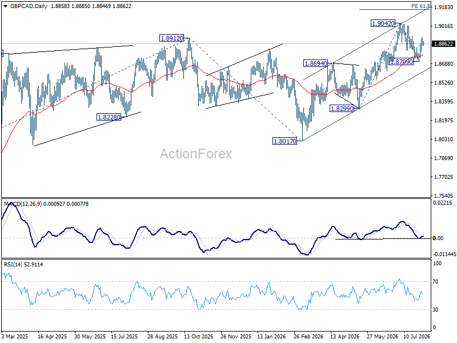This screenshot has width=457, height=343.
Task: Click the current price marker 1.88622
Action: [x=444, y=44]
